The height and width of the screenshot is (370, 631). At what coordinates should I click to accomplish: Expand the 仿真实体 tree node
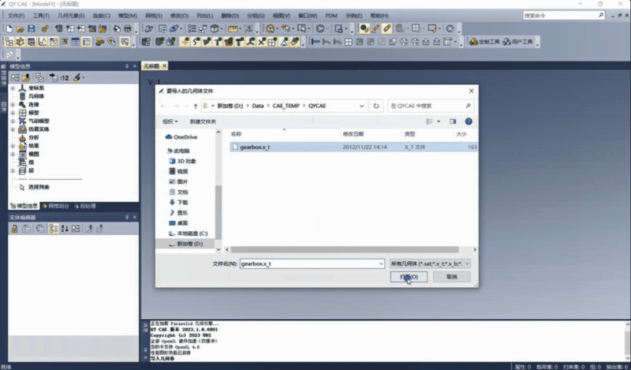click(x=13, y=129)
